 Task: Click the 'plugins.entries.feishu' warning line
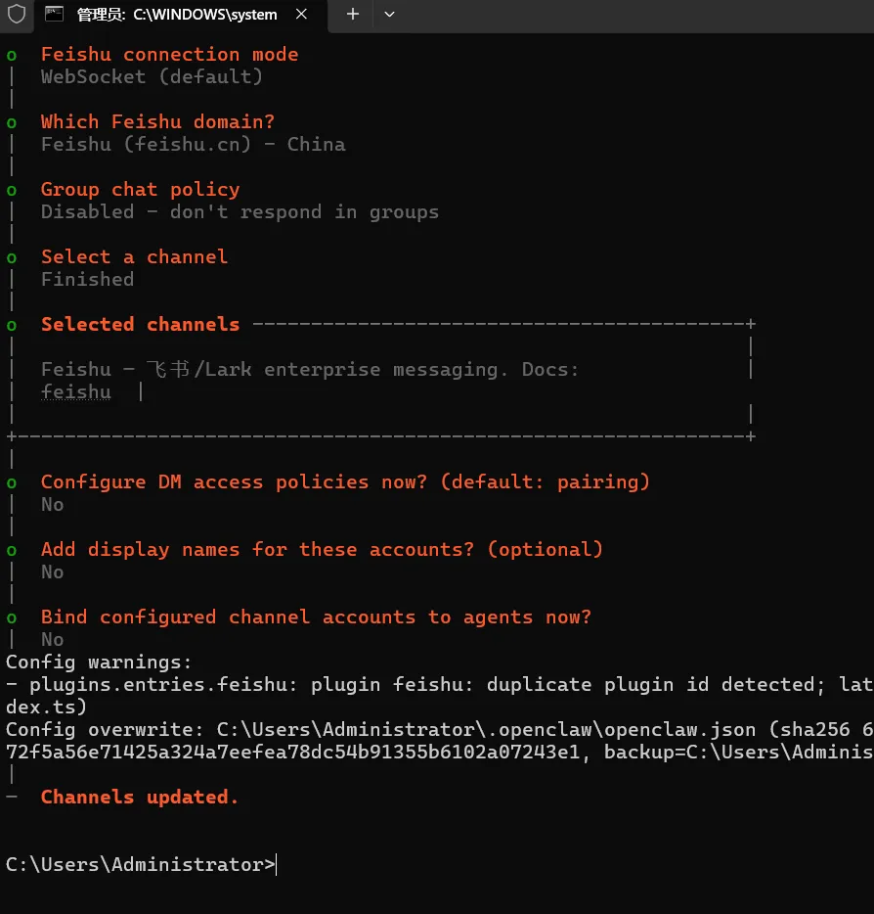(440, 684)
